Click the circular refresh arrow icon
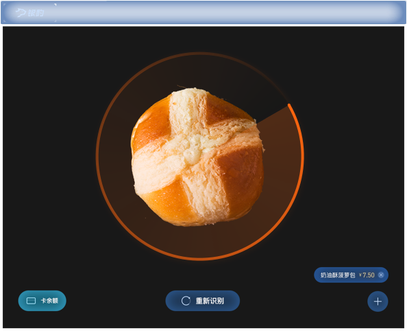 186,301
